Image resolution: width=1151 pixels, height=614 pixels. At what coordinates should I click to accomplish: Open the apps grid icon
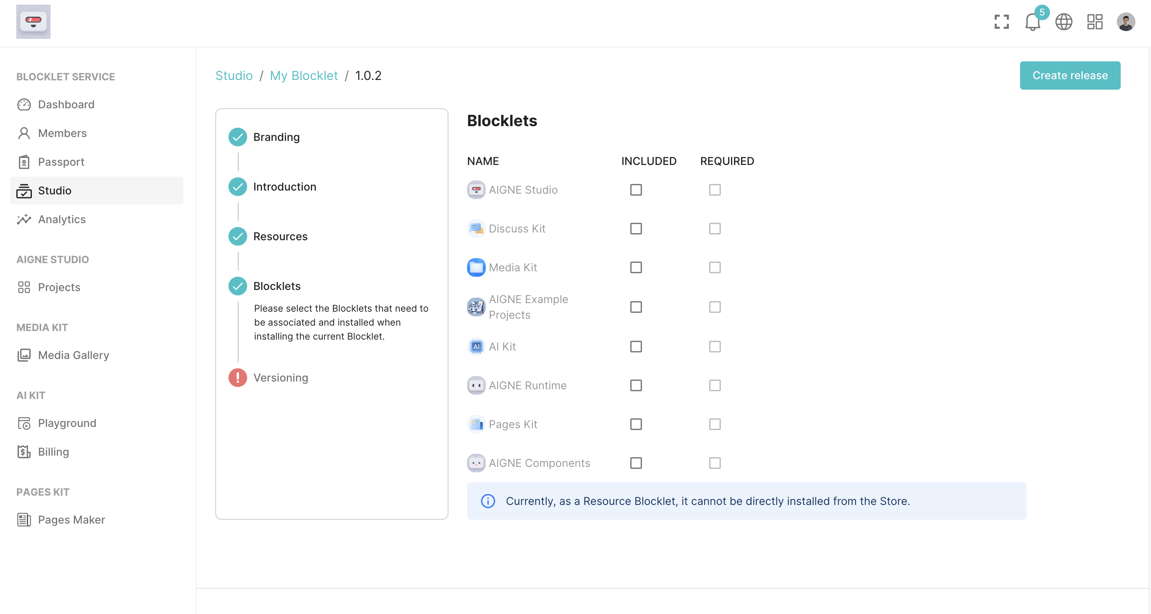pos(1095,22)
